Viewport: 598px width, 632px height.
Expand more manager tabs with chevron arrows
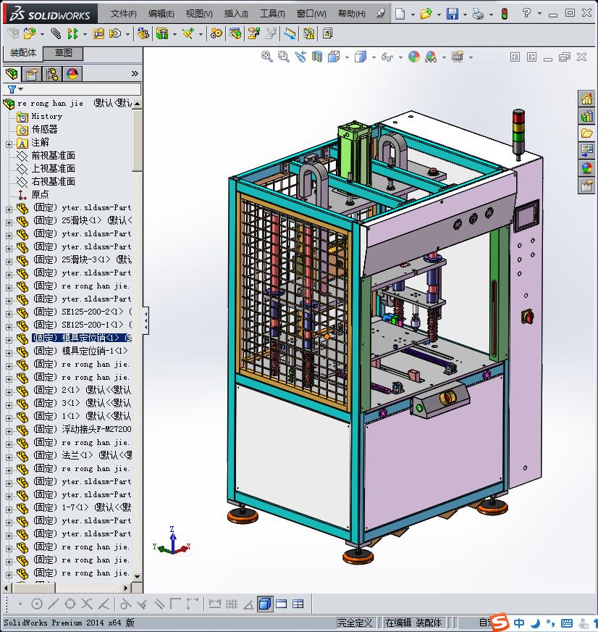(x=135, y=73)
